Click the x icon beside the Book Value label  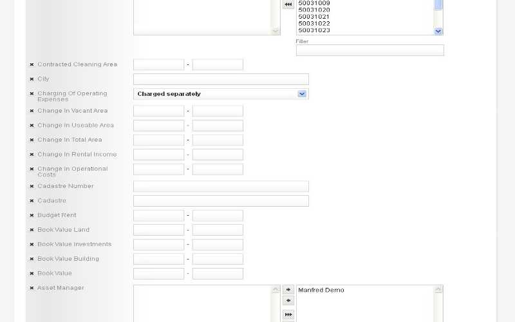32,273
